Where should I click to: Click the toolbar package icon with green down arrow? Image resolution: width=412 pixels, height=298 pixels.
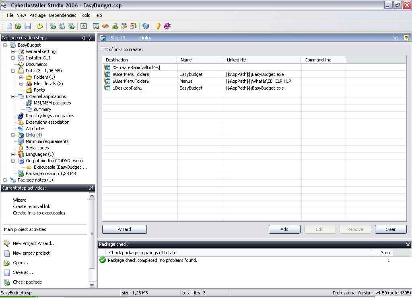(71, 26)
